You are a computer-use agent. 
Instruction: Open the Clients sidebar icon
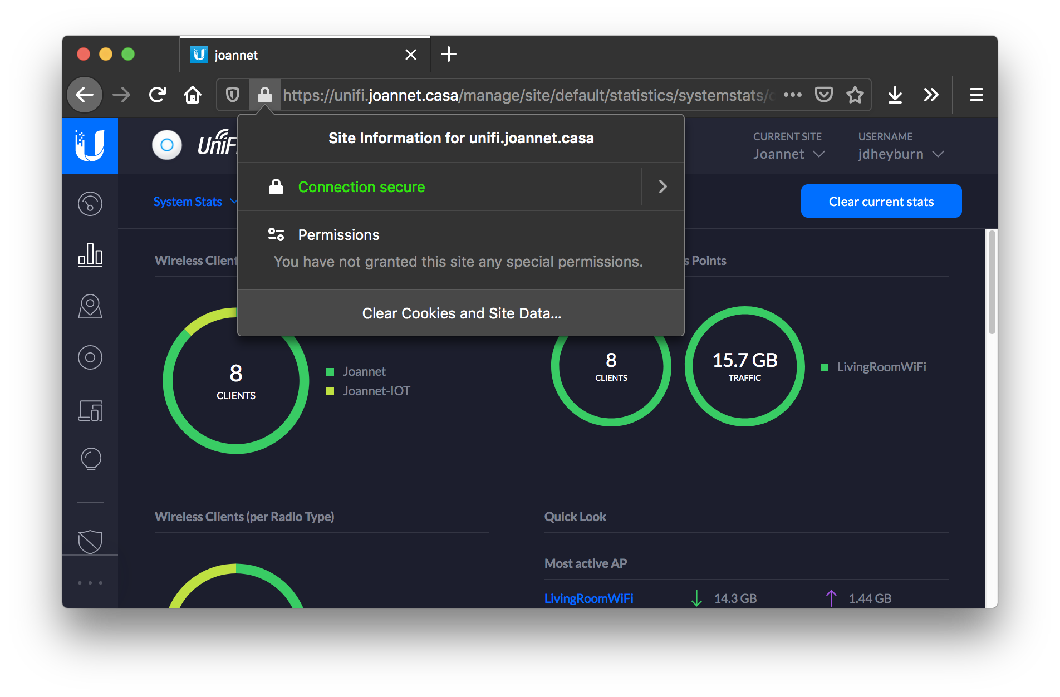point(90,410)
